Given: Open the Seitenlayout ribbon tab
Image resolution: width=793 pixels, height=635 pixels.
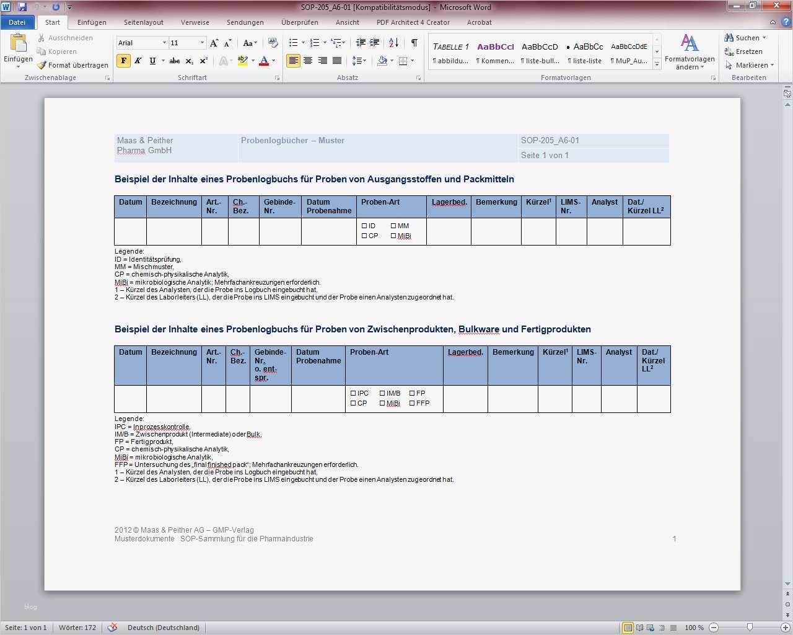Looking at the screenshot, I should click(143, 22).
